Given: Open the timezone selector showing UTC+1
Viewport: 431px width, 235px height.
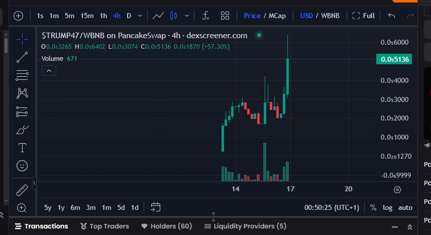Looking at the screenshot, I should (332, 207).
